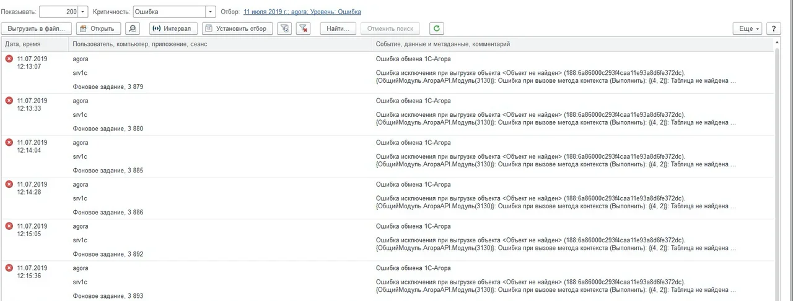Image resolution: width=793 pixels, height=301 pixels.
Task: Click the error icon of the 12:13:07 entry
Action: point(9,59)
